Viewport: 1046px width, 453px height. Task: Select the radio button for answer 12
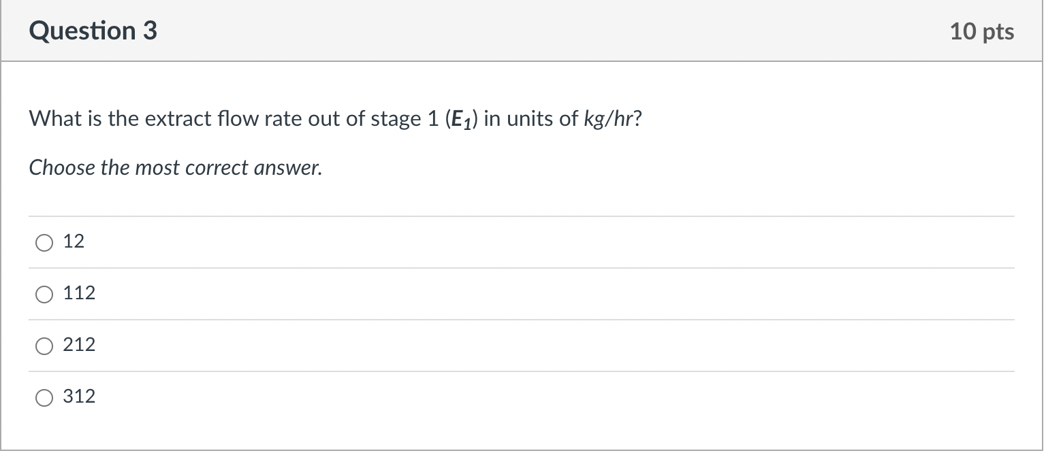(x=44, y=242)
